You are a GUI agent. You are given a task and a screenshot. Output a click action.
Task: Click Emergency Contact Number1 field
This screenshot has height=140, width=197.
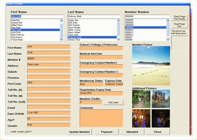(x=101, y=66)
